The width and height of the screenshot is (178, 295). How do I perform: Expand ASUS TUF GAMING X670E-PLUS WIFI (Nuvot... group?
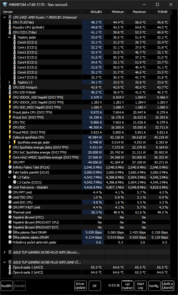(x=4, y=252)
